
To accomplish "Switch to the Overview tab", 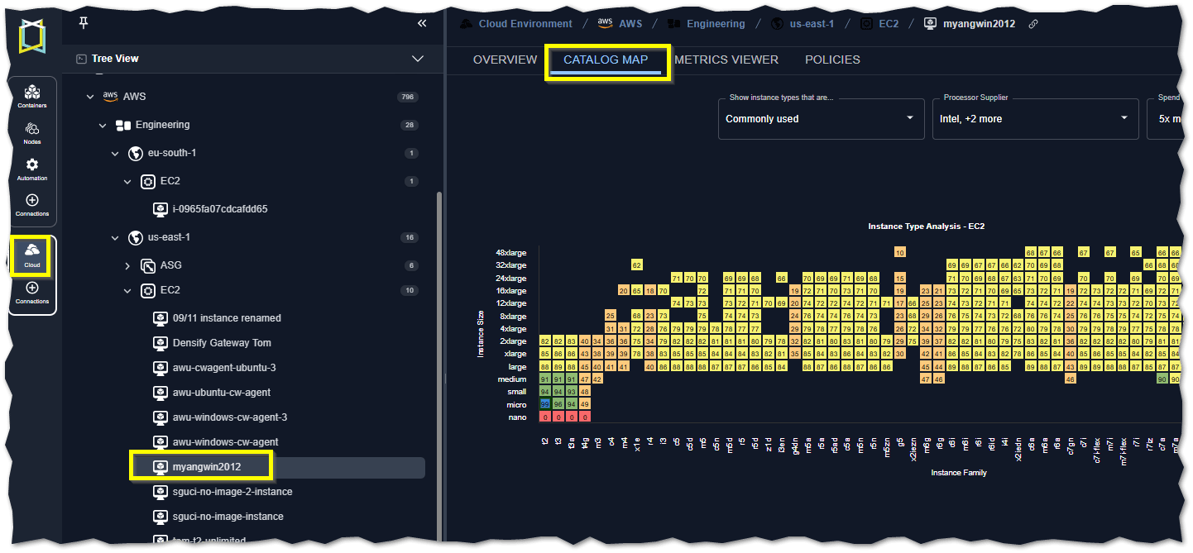I will 505,60.
